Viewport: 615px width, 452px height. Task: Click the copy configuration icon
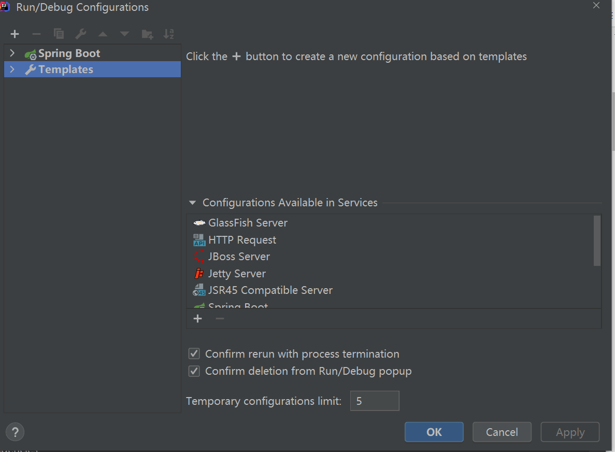pyautogui.click(x=59, y=34)
